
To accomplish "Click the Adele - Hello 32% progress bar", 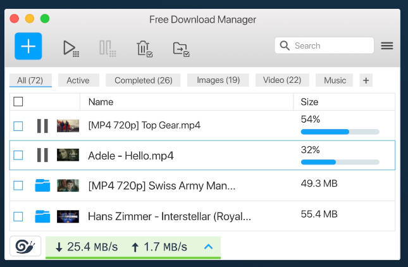I will pyautogui.click(x=340, y=162).
